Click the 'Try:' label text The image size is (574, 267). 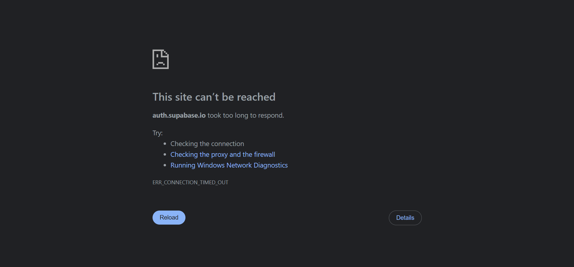[157, 133]
